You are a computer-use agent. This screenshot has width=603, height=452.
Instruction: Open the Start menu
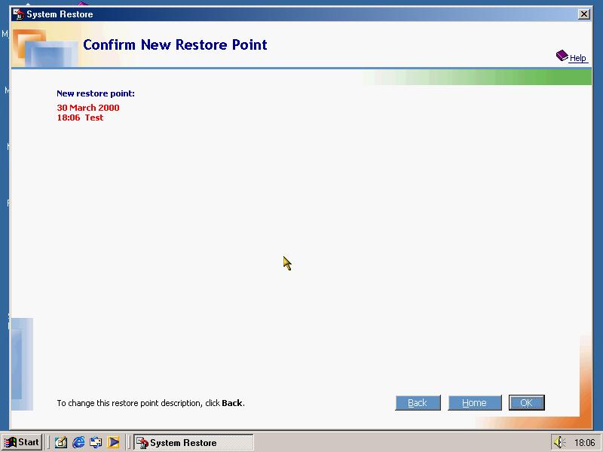pyautogui.click(x=22, y=442)
